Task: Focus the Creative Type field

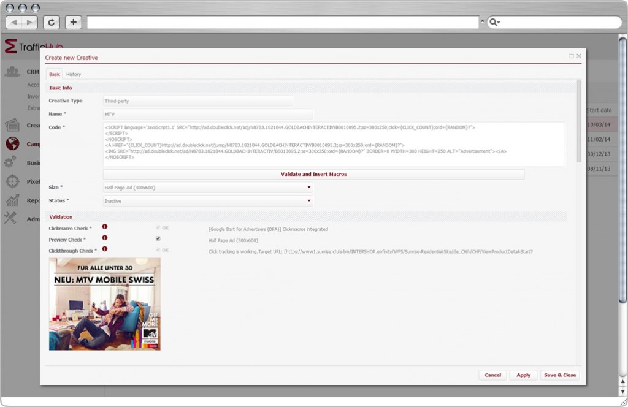Action: pos(198,101)
